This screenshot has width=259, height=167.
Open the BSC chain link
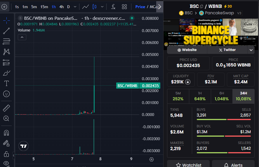(x=186, y=13)
